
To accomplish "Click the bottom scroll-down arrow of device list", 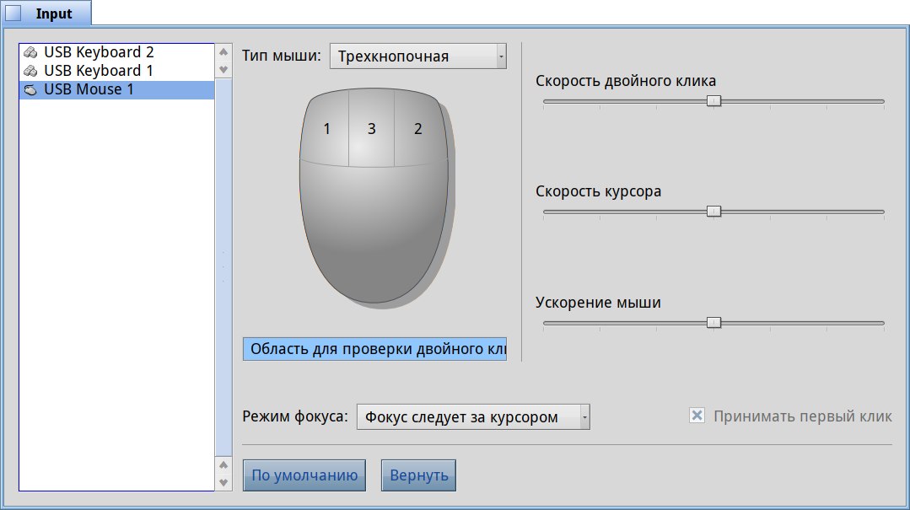I will tap(223, 482).
